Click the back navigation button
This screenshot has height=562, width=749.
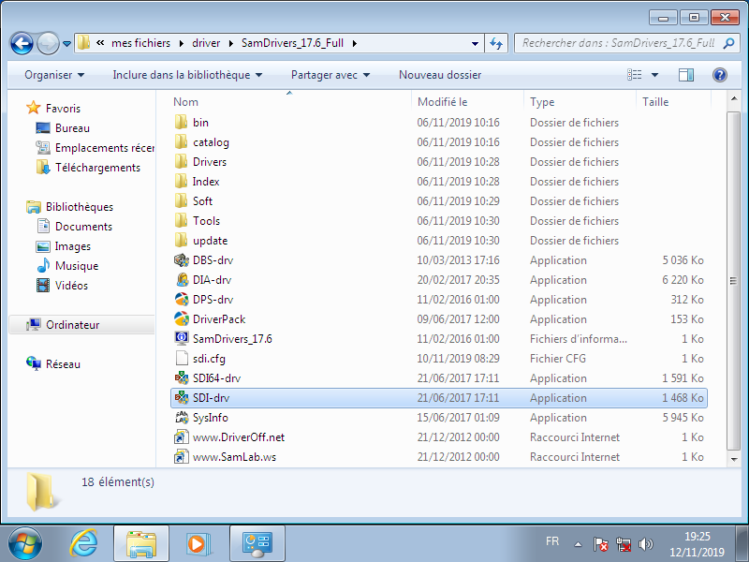pos(22,43)
